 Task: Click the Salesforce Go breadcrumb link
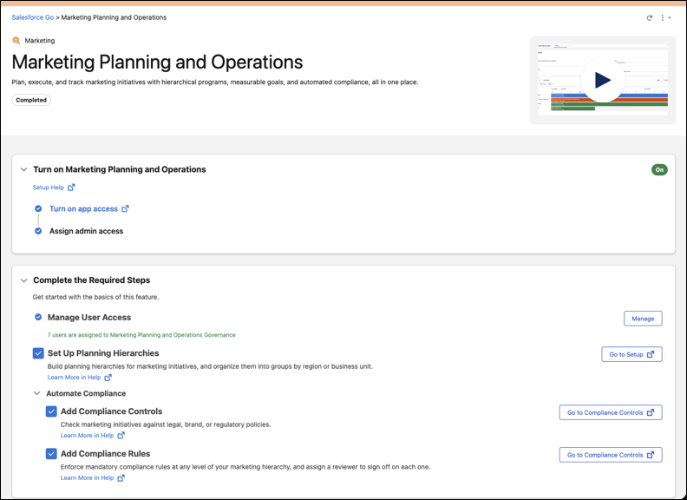pos(32,17)
